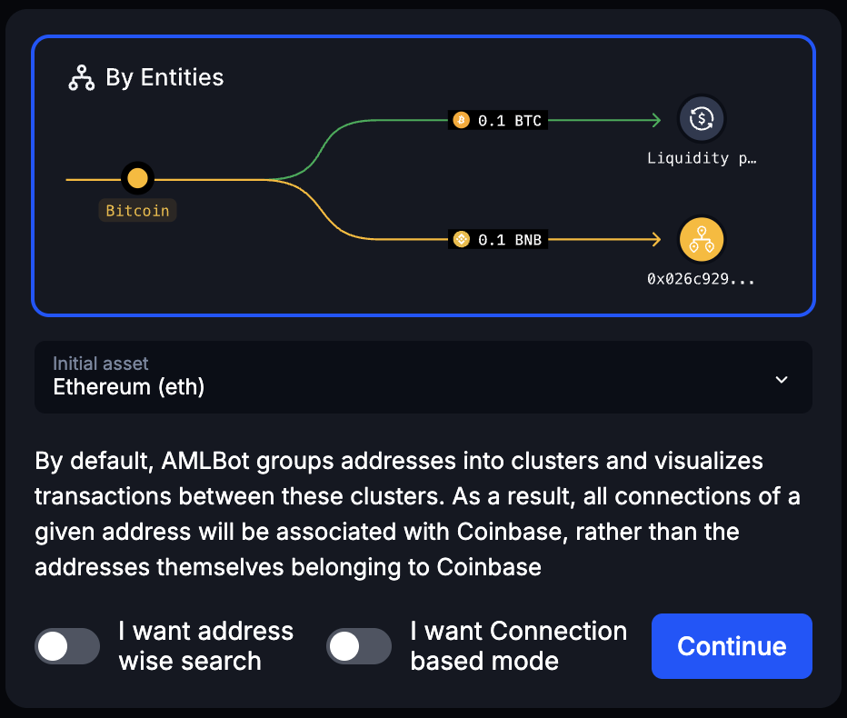This screenshot has height=718, width=847.
Task: Open the Initial asset dropdown
Action: coord(423,376)
